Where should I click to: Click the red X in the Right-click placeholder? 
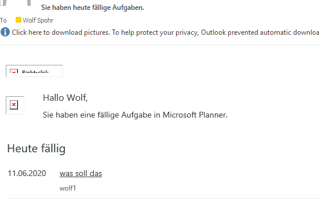tap(14, 72)
